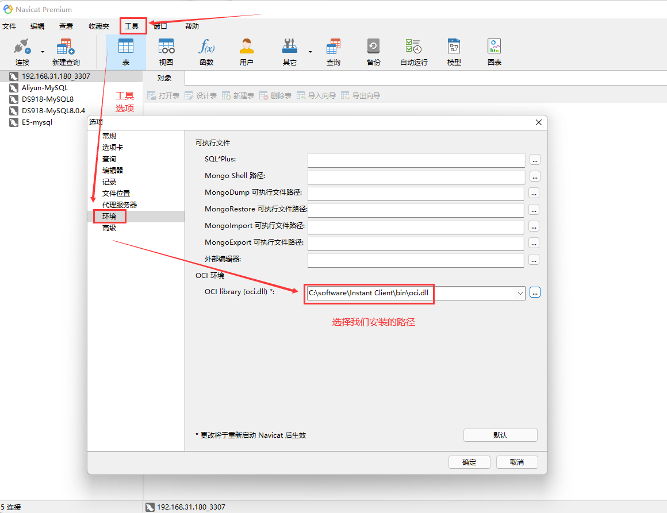Open dropdown arrow next to 其它 icon
The image size is (667, 513).
[x=310, y=52]
